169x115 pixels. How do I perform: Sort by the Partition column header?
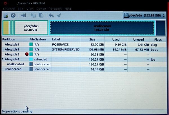15,39
